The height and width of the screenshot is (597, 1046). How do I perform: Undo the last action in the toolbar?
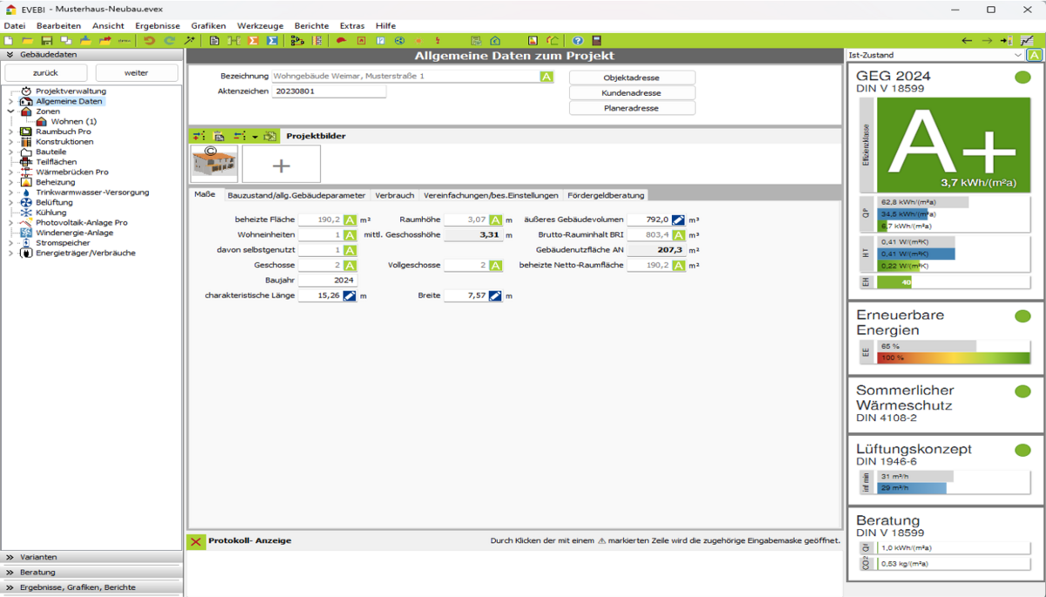pyautogui.click(x=149, y=41)
